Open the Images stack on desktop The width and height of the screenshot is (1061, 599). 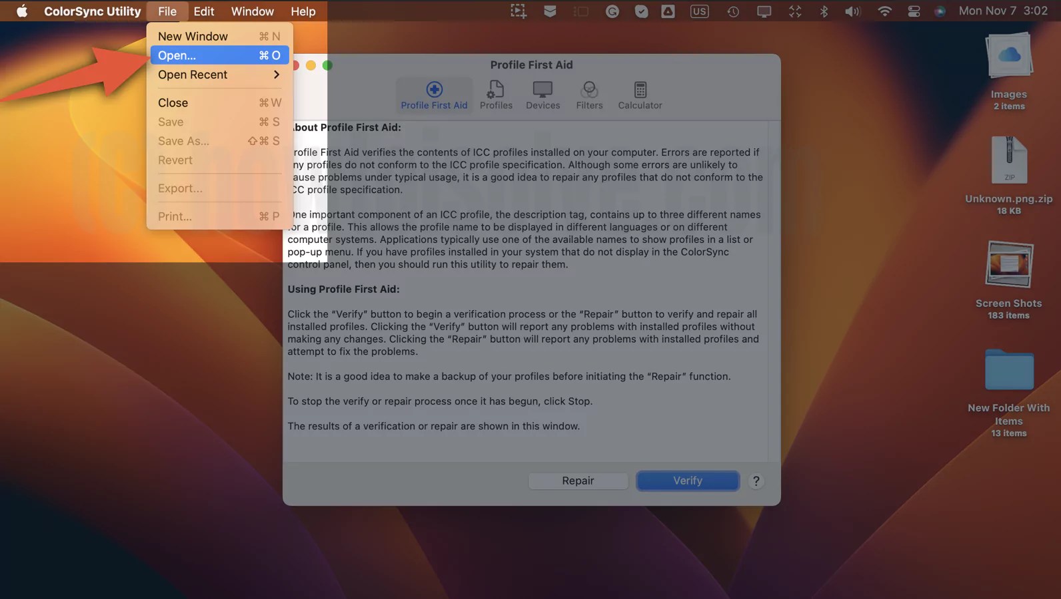1009,72
